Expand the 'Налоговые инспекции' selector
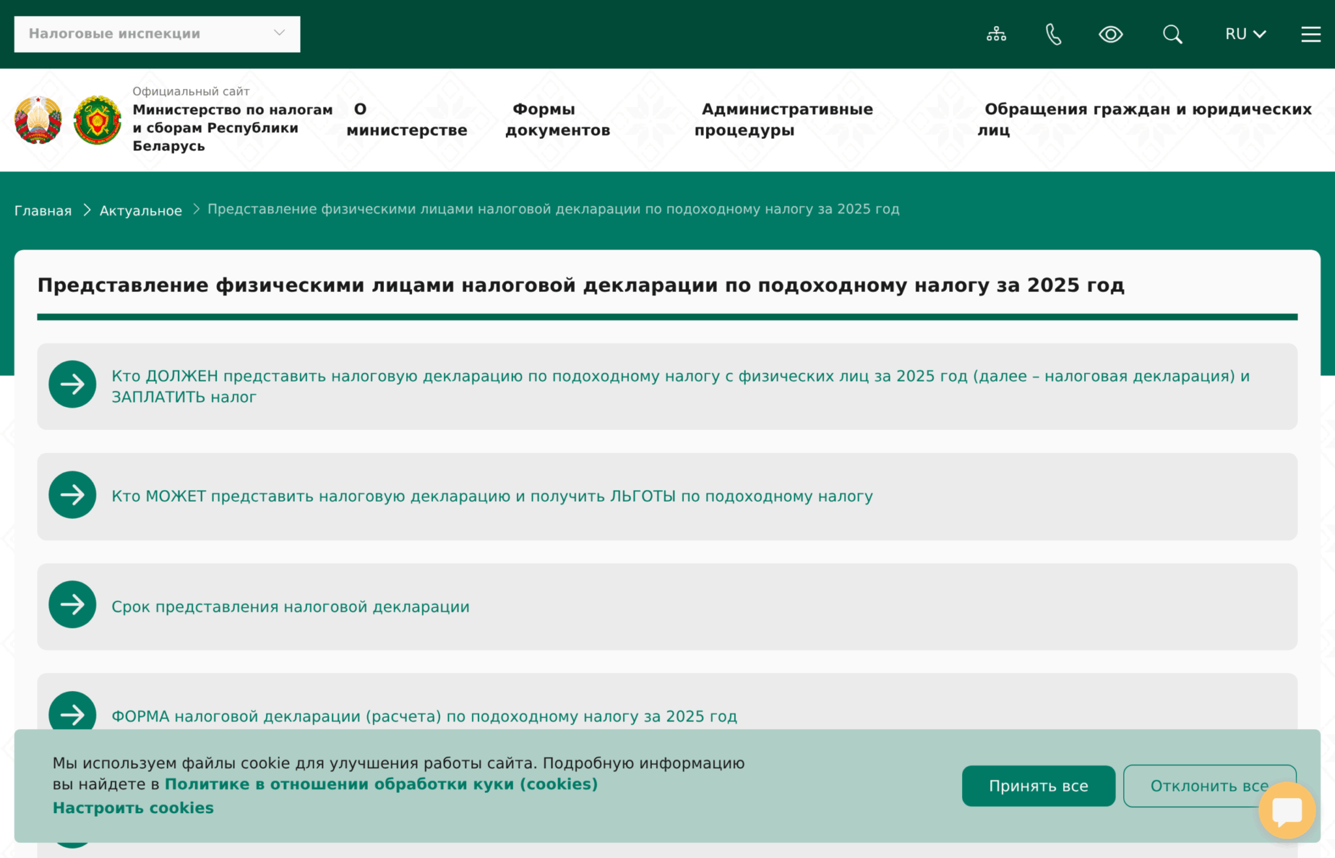1335x858 pixels. coord(156,33)
